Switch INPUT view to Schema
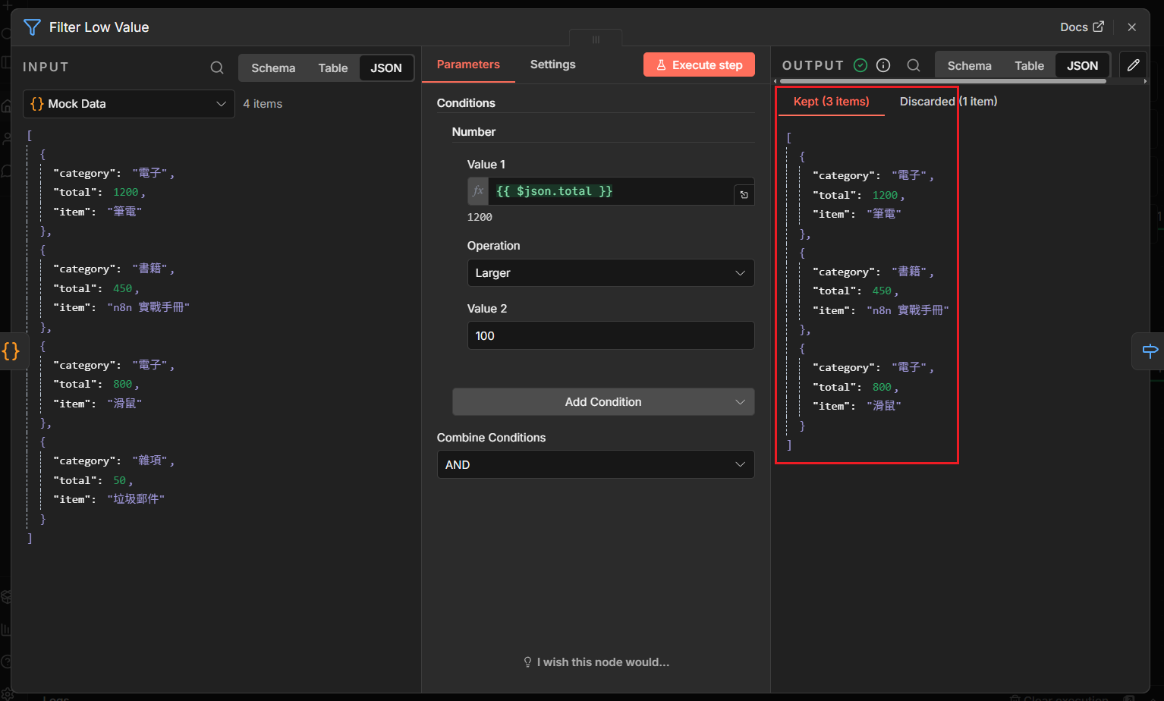This screenshot has height=701, width=1164. tap(273, 68)
